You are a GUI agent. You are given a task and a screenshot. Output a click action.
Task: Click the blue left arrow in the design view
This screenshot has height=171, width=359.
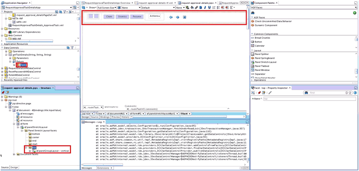tap(171, 17)
